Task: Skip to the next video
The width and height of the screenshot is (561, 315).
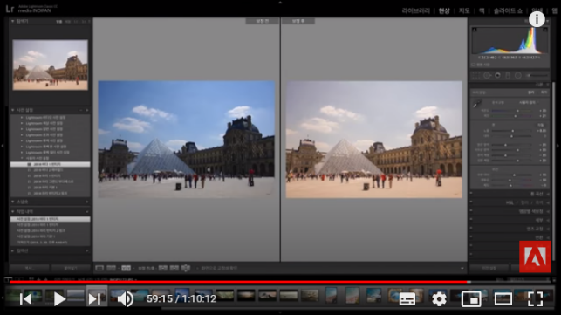Action: tap(95, 298)
